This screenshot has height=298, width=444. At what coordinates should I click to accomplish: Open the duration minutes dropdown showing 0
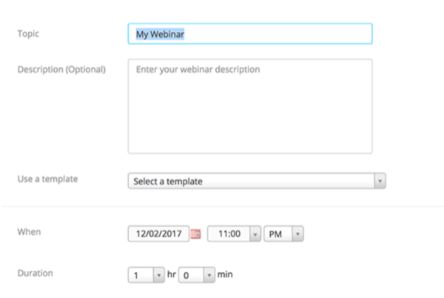pyautogui.click(x=190, y=275)
